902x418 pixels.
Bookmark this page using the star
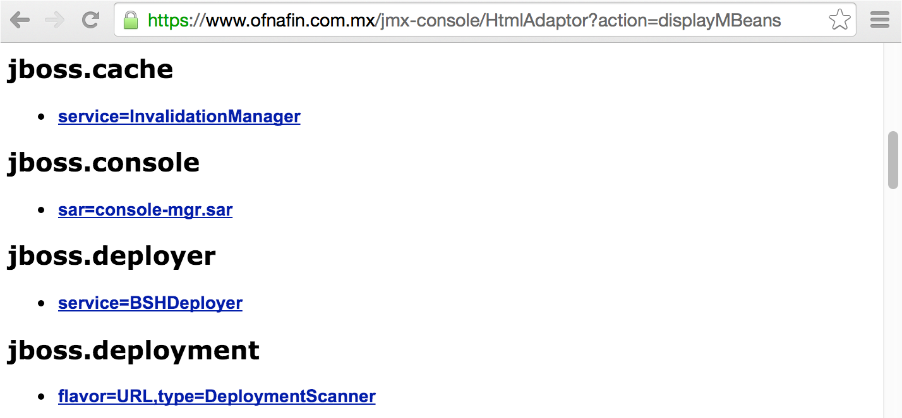[840, 20]
